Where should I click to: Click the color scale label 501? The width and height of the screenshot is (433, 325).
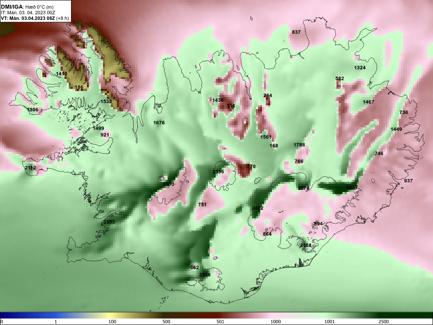220,322
